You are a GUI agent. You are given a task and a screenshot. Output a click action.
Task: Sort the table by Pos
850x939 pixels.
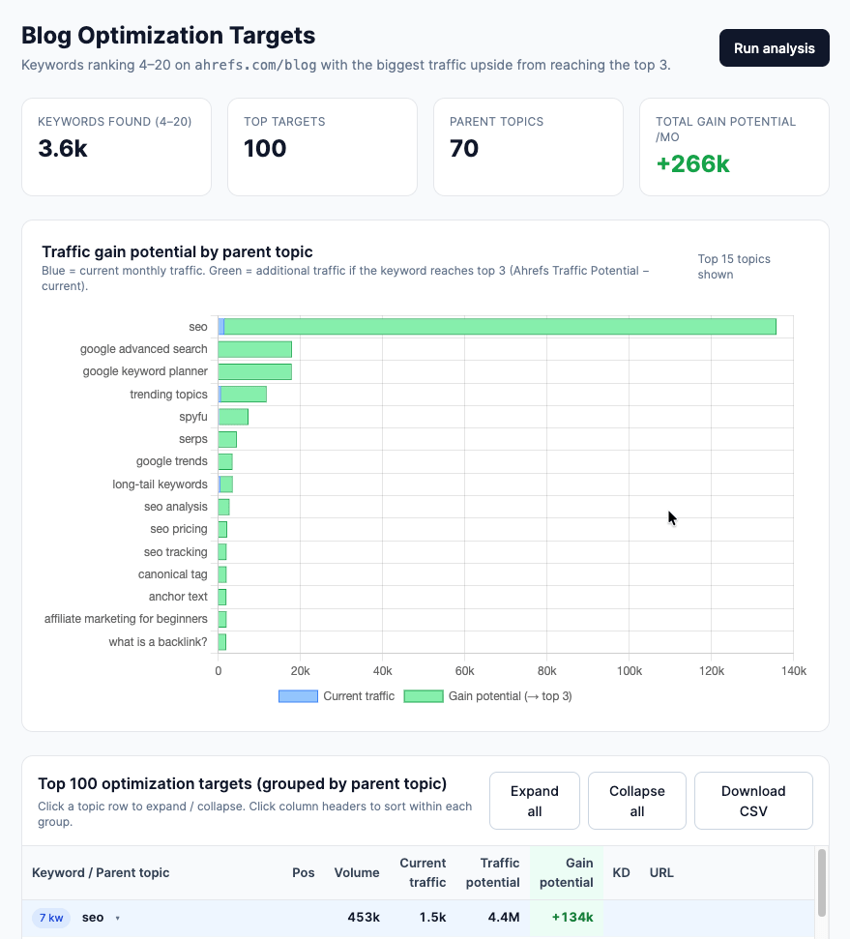(303, 872)
